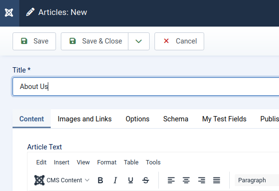Justify the article text
Image resolution: width=279 pixels, height=191 pixels.
click(217, 180)
